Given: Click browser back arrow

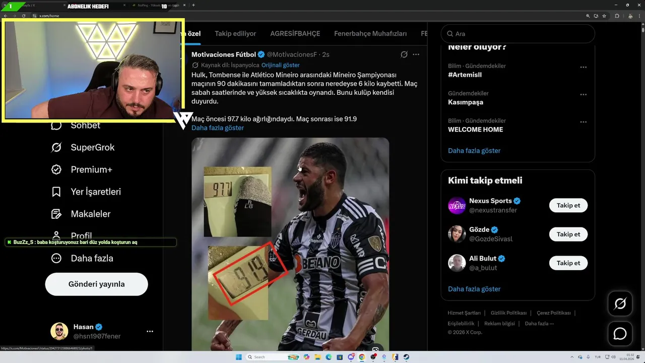Looking at the screenshot, I should click(x=6, y=16).
